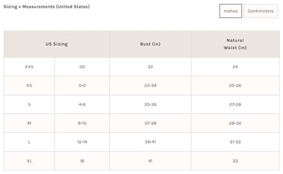Select the 8-10 US size cell
283x174 pixels.
tap(82, 123)
